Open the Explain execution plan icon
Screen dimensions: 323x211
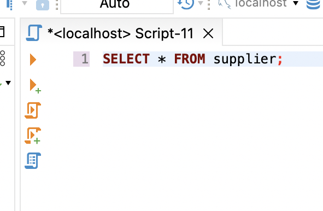pos(33,161)
